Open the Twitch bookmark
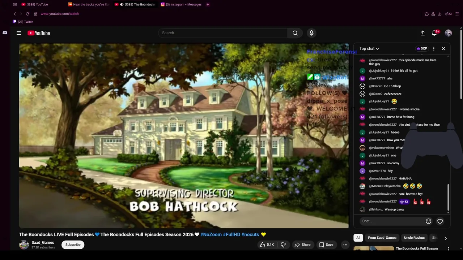 (23, 22)
